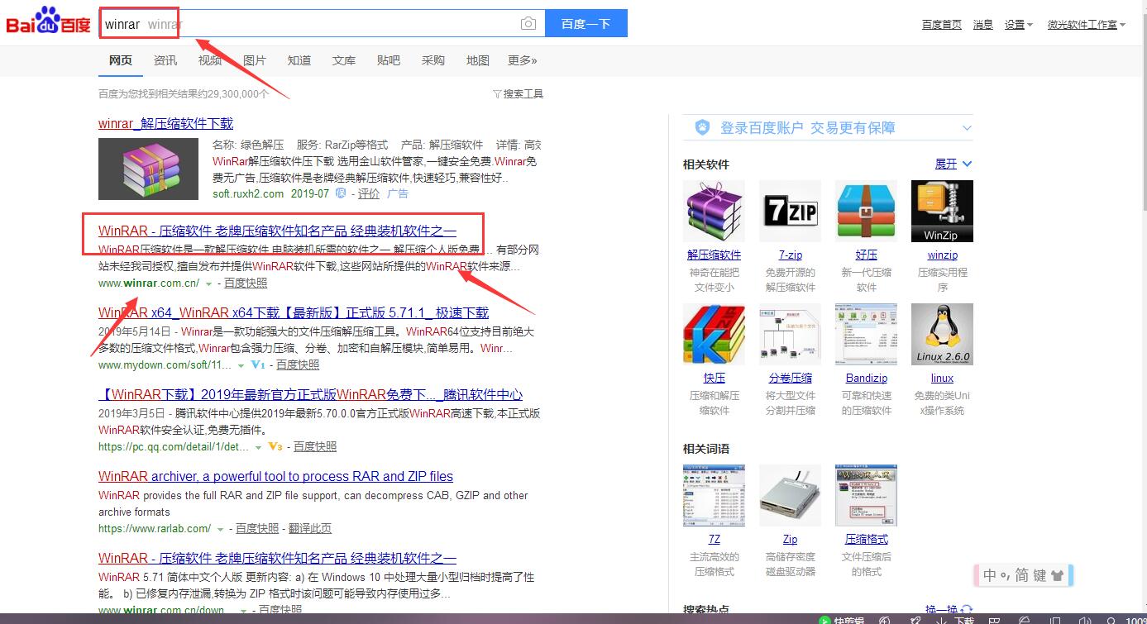Expand the 相关软件 list via 展开
The height and width of the screenshot is (624, 1147).
[x=953, y=164]
